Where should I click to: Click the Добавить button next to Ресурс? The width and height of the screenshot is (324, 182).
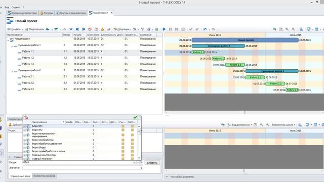[x=152, y=163]
